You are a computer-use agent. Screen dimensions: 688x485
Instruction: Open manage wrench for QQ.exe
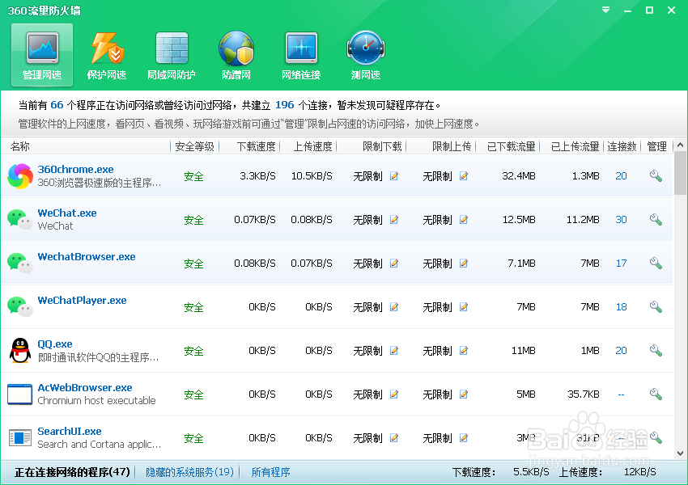656,350
